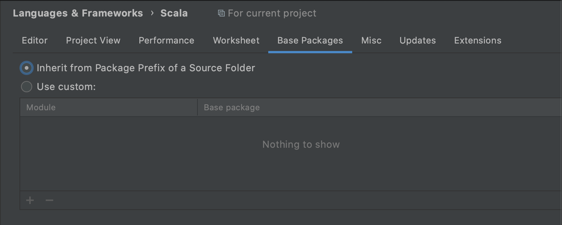Click the Scala breadcrumb label
562x225 pixels.
(x=174, y=13)
